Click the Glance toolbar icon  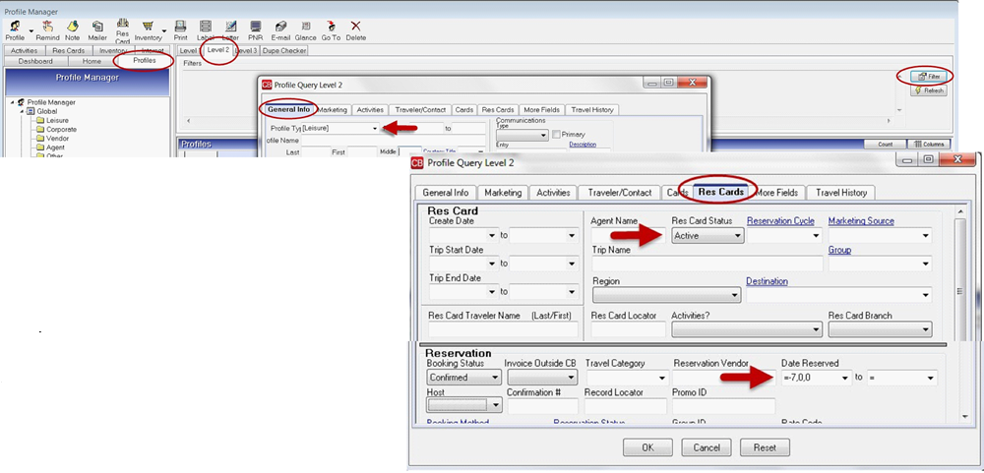(306, 27)
